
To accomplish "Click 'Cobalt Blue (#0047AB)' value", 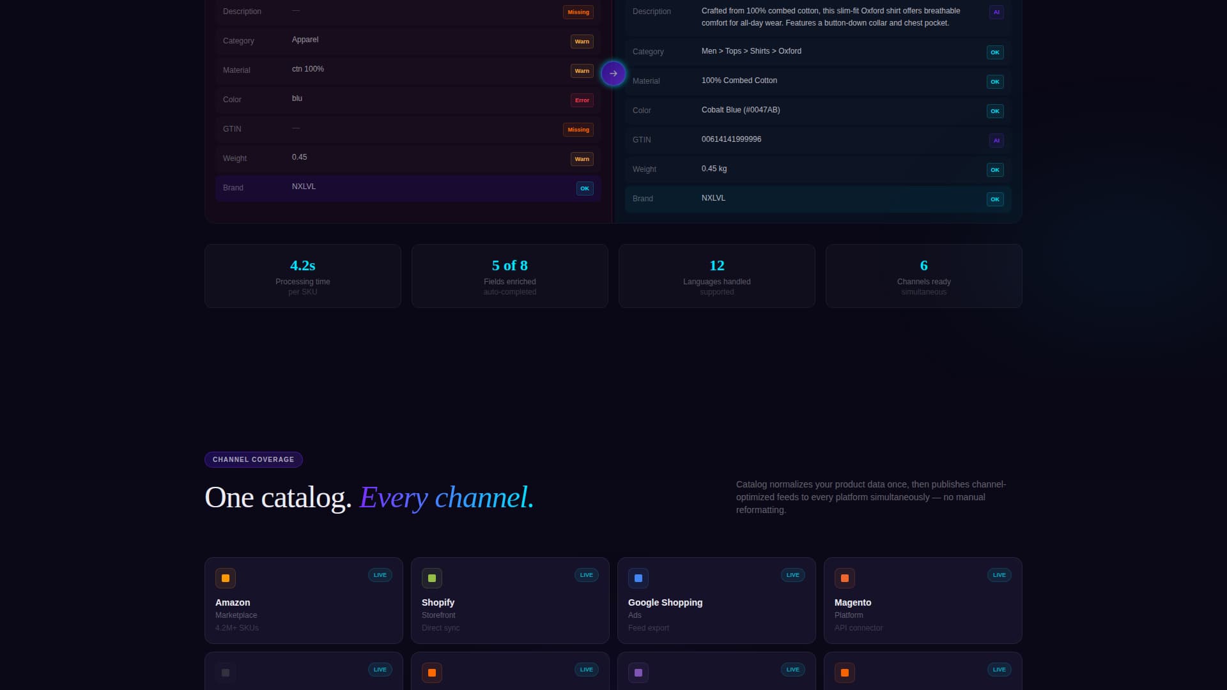I will point(741,110).
